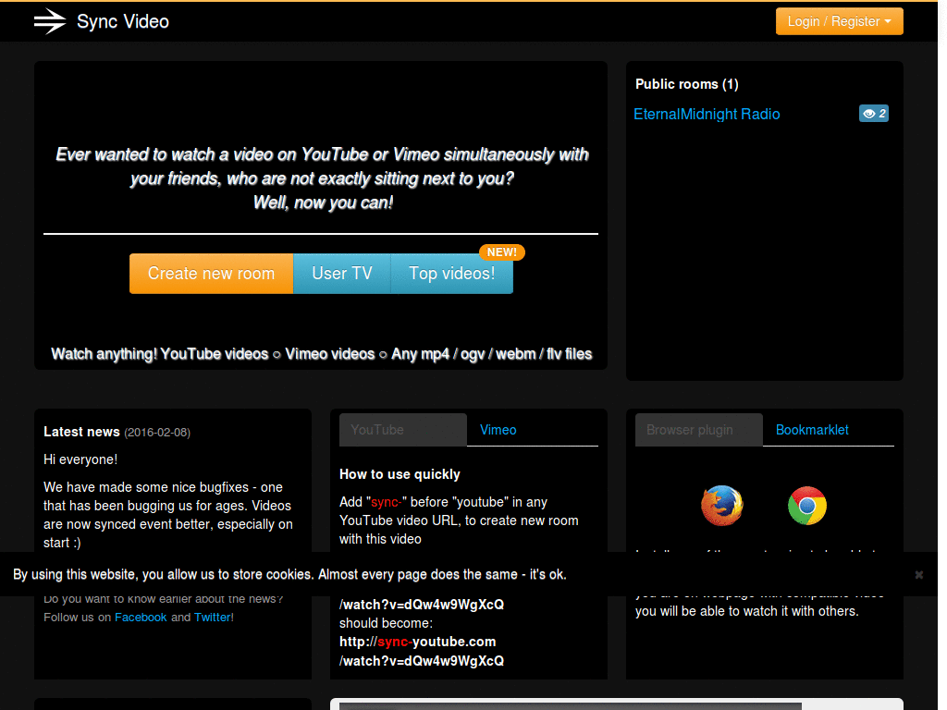Select the Bookmarklet tab

812,430
